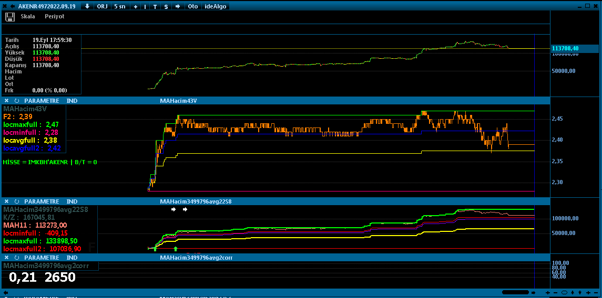This screenshot has height=298, width=602.
Task: Click the last minus icon at bottom right
Action: 596,293
